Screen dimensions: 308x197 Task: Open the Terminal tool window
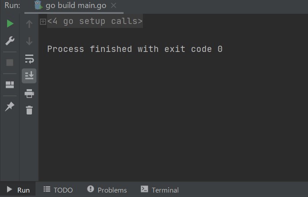point(160,190)
